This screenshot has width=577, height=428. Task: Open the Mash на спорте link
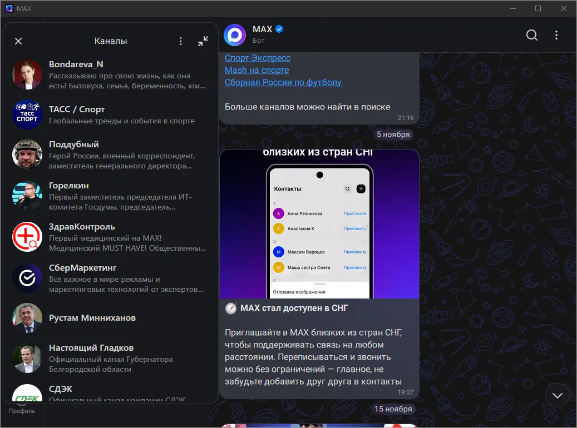[257, 70]
